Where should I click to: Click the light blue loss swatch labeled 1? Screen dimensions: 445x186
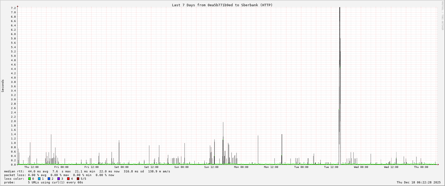pyautogui.click(x=39, y=179)
